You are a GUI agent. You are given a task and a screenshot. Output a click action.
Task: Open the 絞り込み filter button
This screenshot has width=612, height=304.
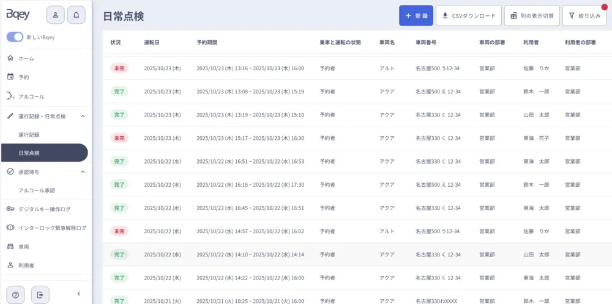pos(584,16)
